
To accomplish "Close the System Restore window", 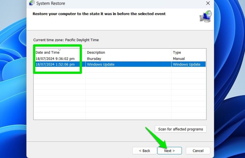I will (x=208, y=3).
